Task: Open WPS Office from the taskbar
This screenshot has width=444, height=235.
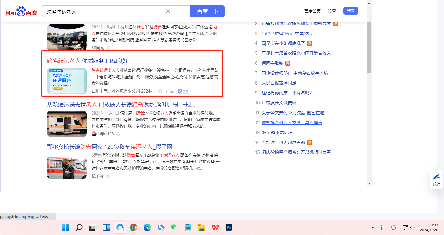Action: pyautogui.click(x=215, y=228)
